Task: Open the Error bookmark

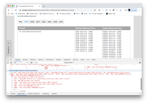Action: (x=77, y=14)
